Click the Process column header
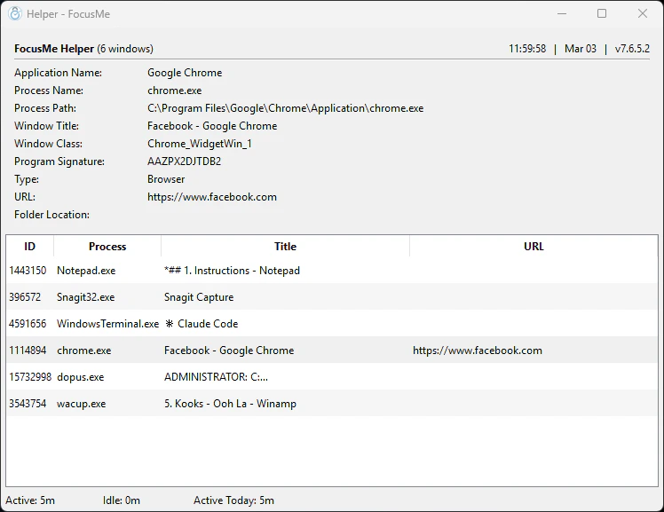Viewport: 664px width, 512px height. 107,247
